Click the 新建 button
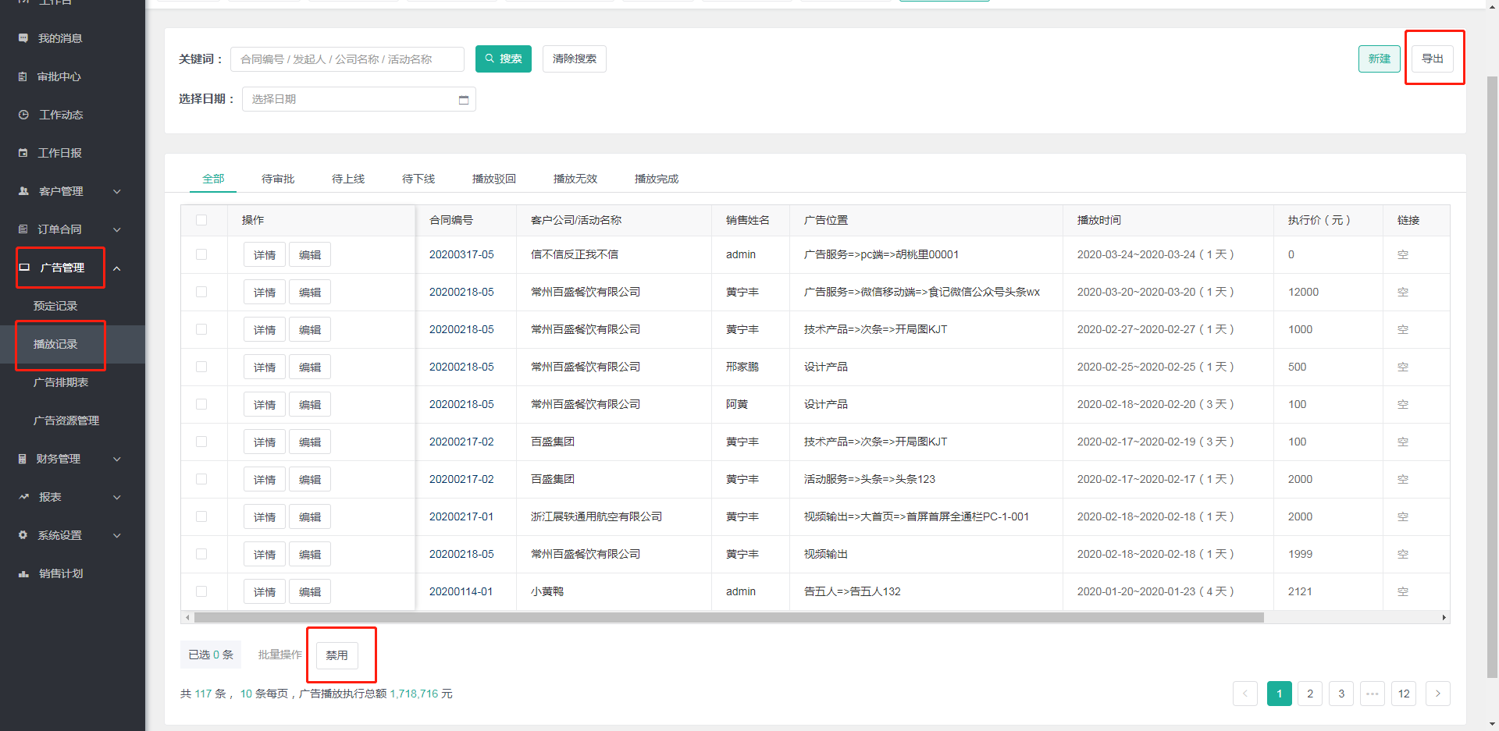 click(x=1380, y=59)
